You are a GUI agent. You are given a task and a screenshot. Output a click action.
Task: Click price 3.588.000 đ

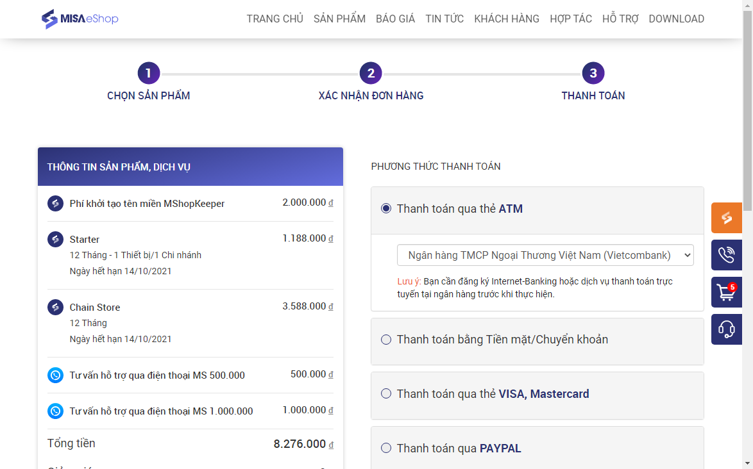point(308,306)
